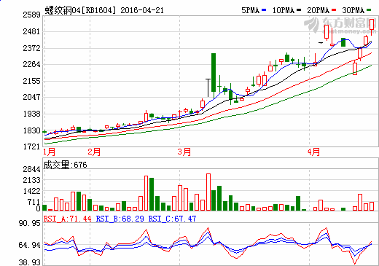Click the 2589 price axis label

[31, 15]
